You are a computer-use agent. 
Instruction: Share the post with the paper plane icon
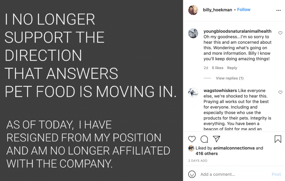pyautogui.click(x=216, y=139)
